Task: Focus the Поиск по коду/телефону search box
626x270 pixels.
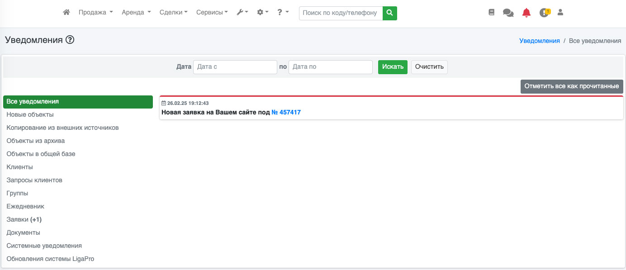Action: (x=341, y=13)
